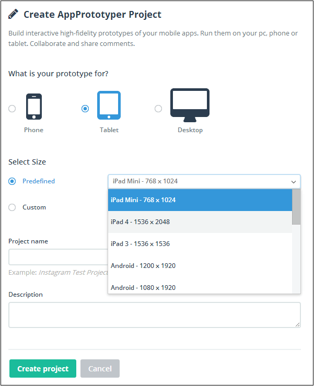Screen dimensions: 314x386
Task: Click the dropdown list scrollbar thumb
Action: [296, 207]
